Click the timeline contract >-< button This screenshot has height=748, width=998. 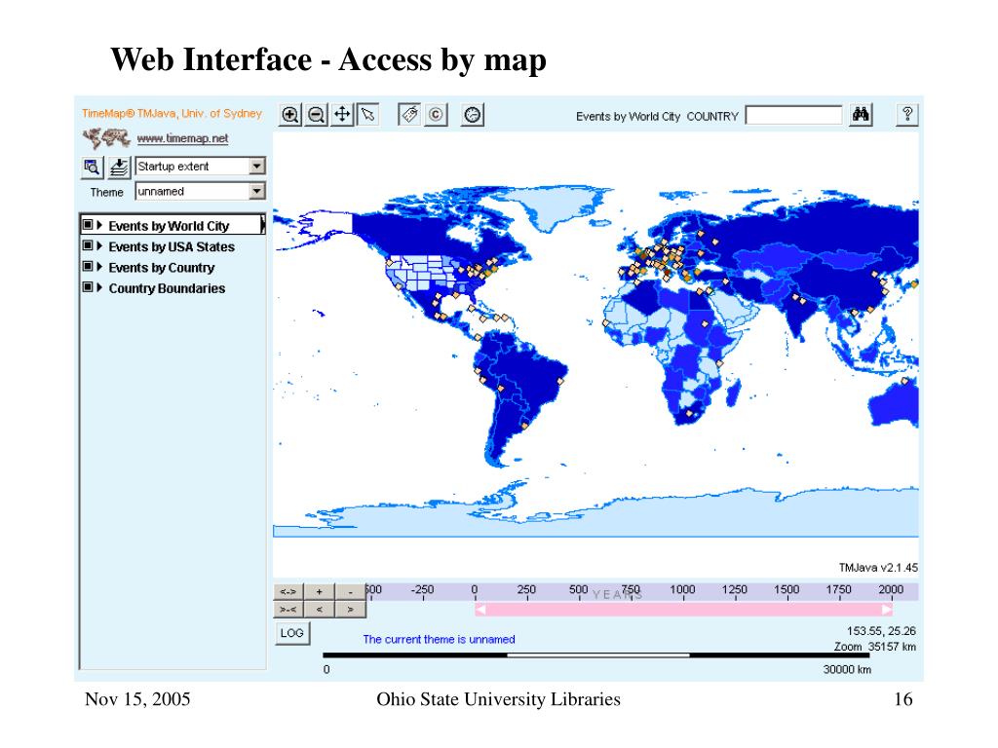click(x=288, y=610)
